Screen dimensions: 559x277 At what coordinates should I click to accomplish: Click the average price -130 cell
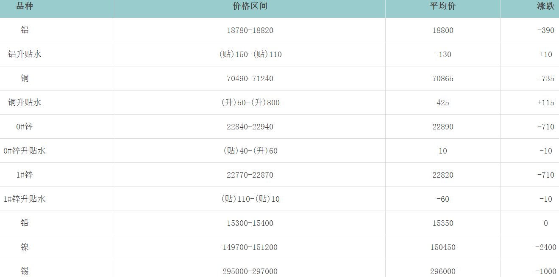(442, 55)
